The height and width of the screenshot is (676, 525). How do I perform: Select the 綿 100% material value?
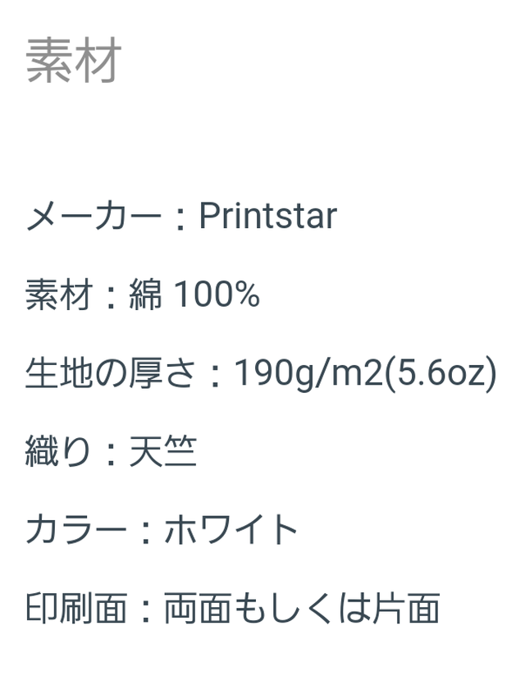pos(194,295)
